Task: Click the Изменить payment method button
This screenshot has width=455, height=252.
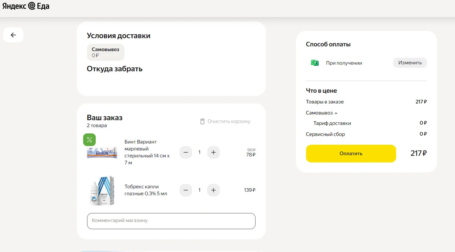Action: pos(410,63)
